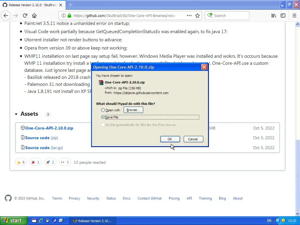The height and width of the screenshot is (225, 300).
Task: Click the rocket reaction with 2 votes
Action: point(50,162)
